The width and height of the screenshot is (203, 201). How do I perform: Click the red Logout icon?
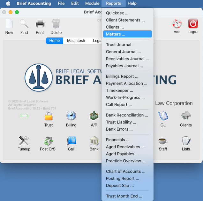(193, 24)
